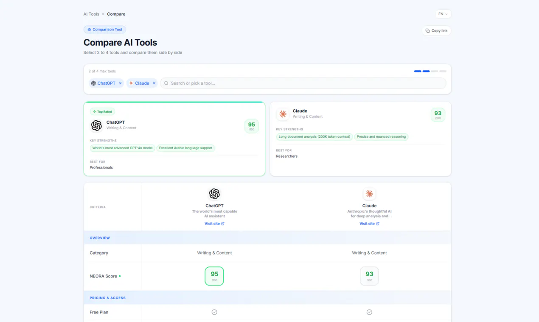Image resolution: width=539 pixels, height=322 pixels.
Task: Click the CRITERIA column header
Action: click(x=98, y=207)
